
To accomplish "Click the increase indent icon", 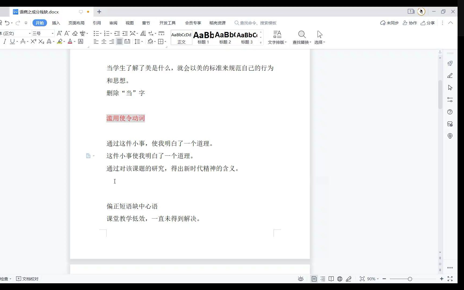I will tap(125, 33).
